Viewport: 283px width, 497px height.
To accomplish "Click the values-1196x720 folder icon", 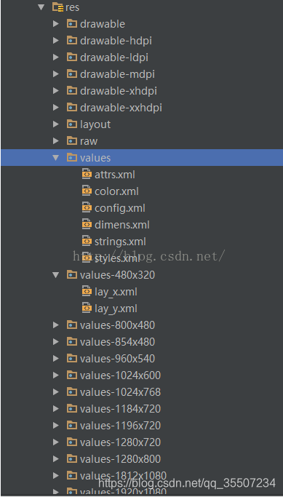I will click(72, 426).
